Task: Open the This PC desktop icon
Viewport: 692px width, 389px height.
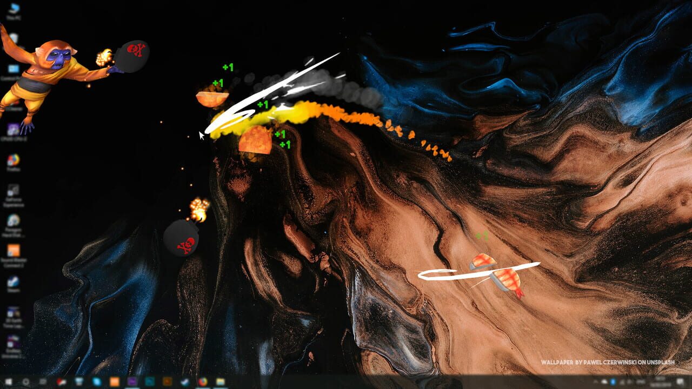Action: pos(14,11)
